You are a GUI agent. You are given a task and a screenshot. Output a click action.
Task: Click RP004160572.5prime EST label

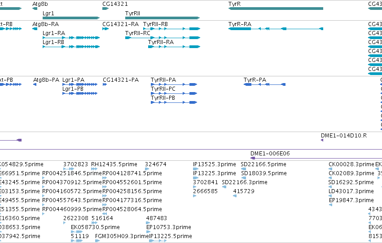(x=72, y=191)
